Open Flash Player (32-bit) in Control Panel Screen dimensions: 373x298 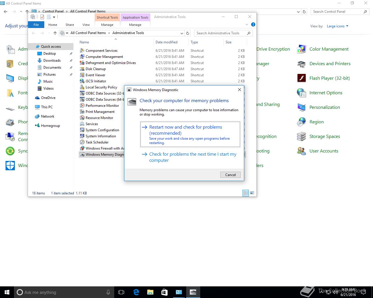[x=324, y=78]
